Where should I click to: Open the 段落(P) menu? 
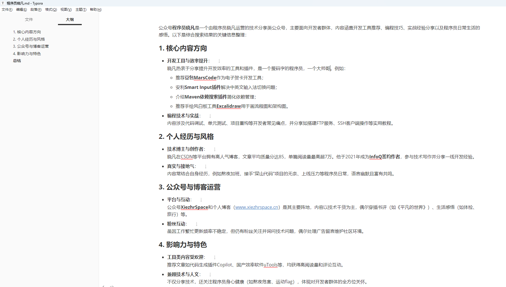[x=36, y=9]
